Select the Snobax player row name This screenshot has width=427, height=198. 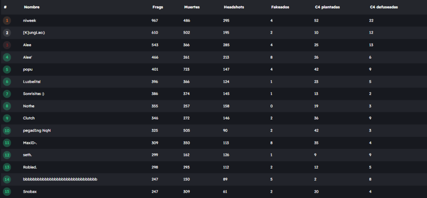pyautogui.click(x=30, y=191)
